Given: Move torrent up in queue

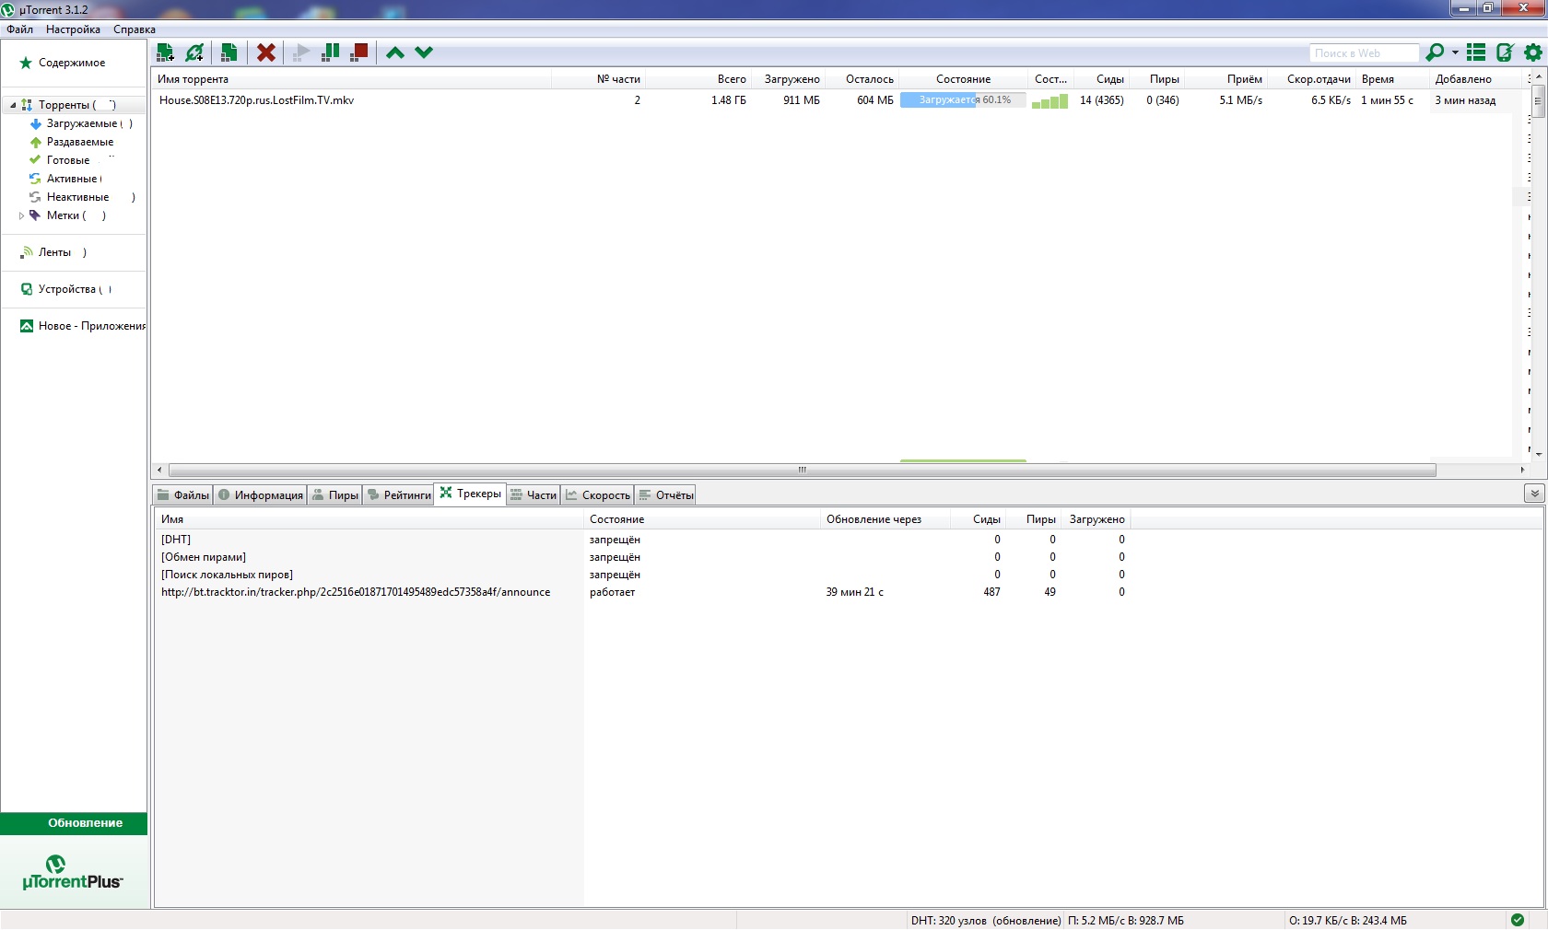Looking at the screenshot, I should pos(395,52).
